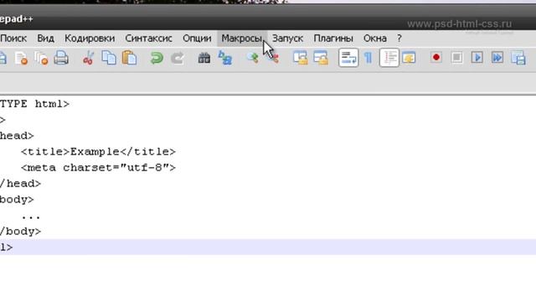Image resolution: width=536 pixels, height=301 pixels.
Task: Toggle synchronized horizontal scrolling
Action: click(x=321, y=58)
